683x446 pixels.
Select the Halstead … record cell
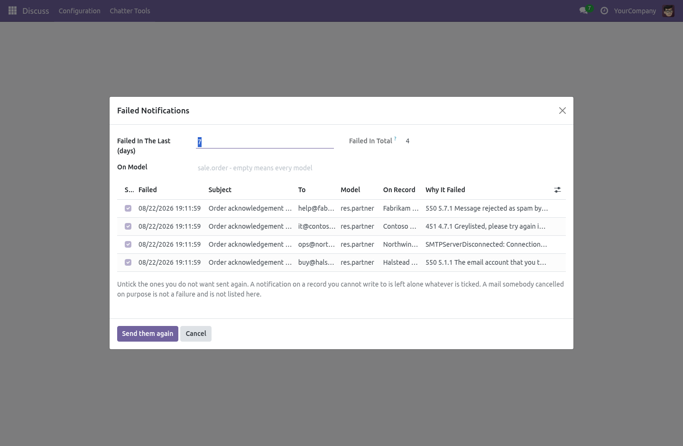coord(400,262)
